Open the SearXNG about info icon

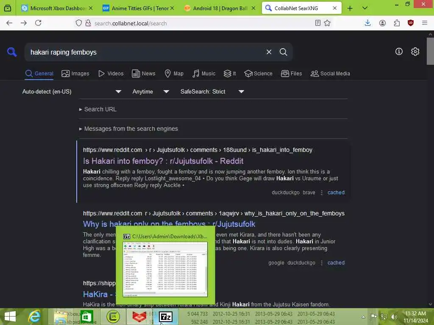399,51
